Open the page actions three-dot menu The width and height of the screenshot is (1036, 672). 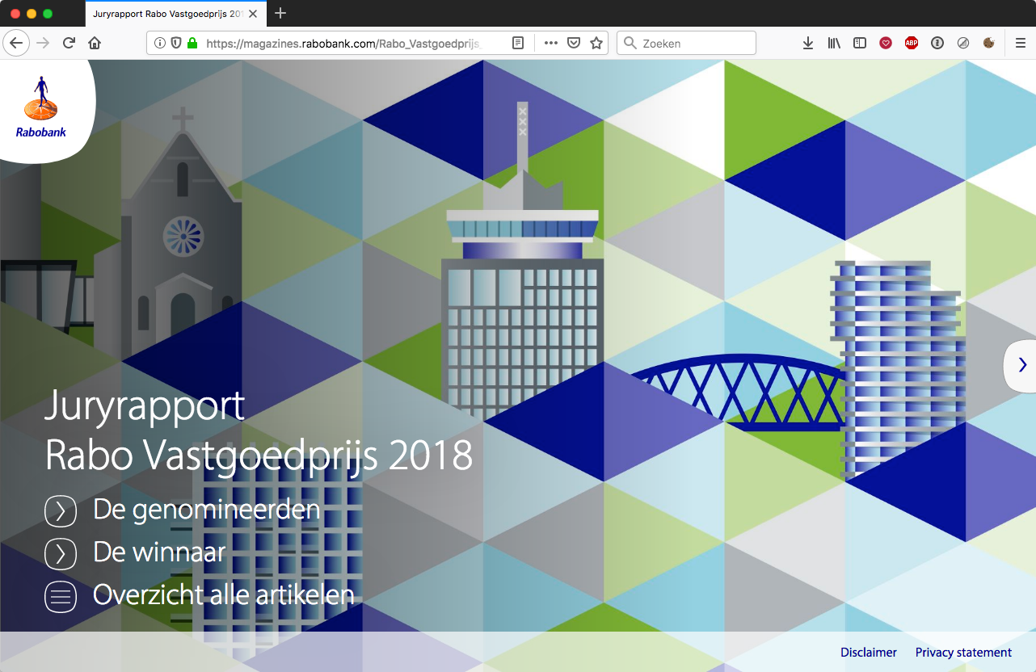(x=551, y=44)
